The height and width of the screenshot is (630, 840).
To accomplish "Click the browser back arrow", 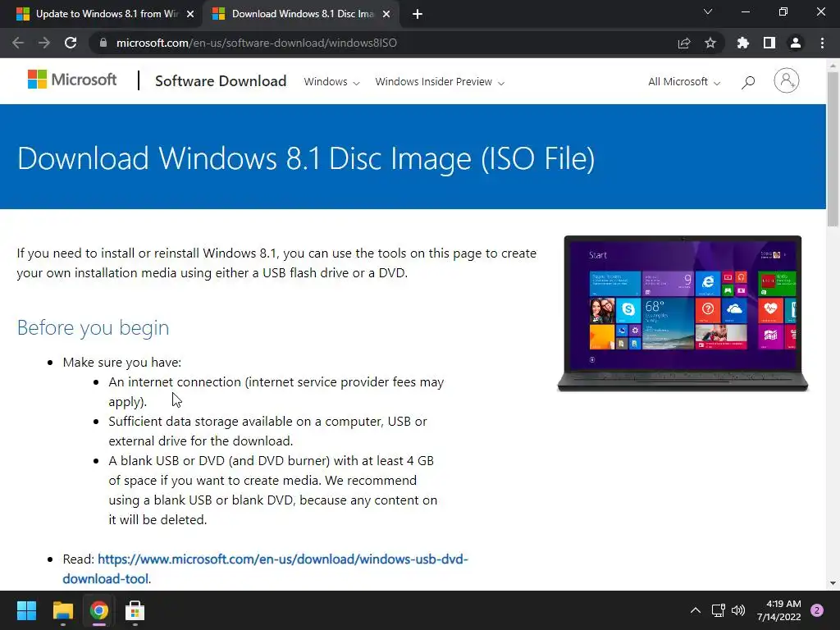I will pyautogui.click(x=18, y=43).
